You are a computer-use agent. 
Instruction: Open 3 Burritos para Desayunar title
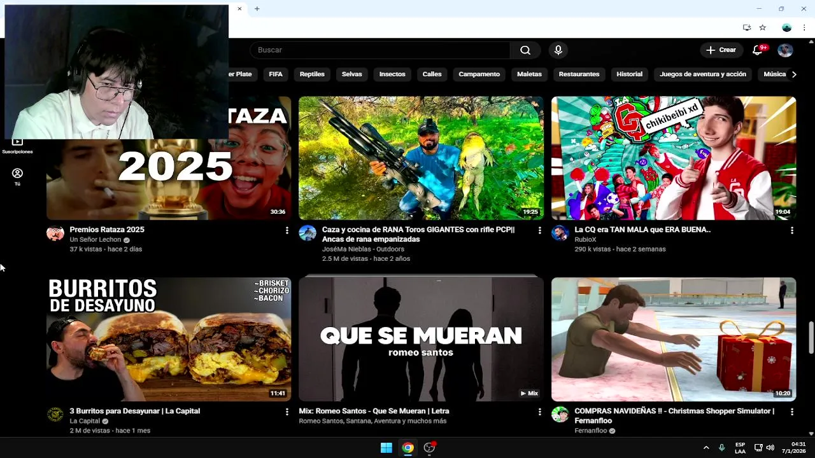pyautogui.click(x=135, y=412)
